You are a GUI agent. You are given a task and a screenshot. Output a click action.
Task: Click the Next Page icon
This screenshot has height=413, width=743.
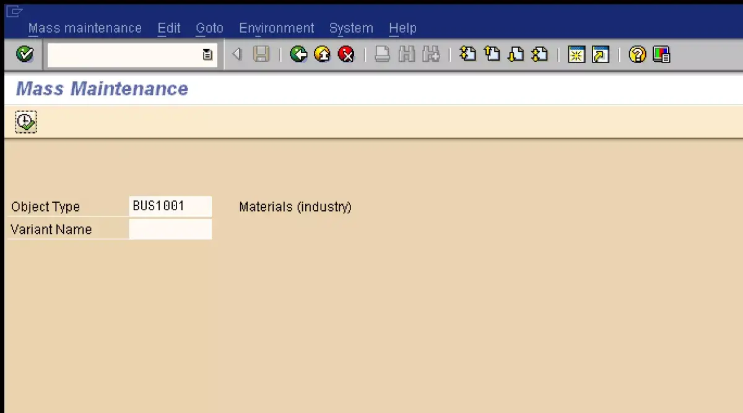tap(516, 54)
